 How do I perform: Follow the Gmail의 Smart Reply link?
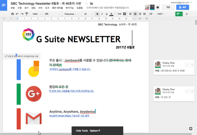point(69,116)
